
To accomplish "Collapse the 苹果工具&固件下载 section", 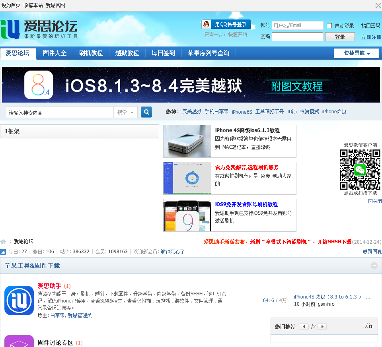I will point(374,266).
